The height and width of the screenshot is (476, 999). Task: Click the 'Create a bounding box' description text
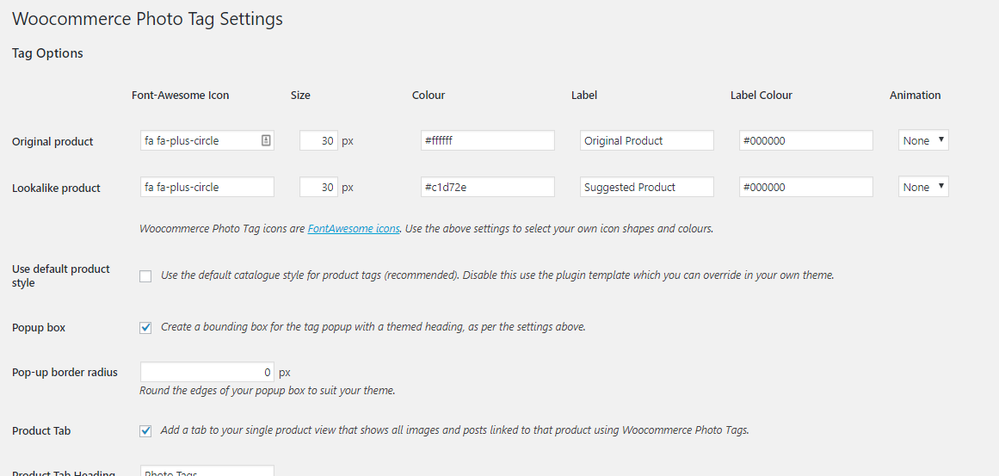click(x=373, y=327)
